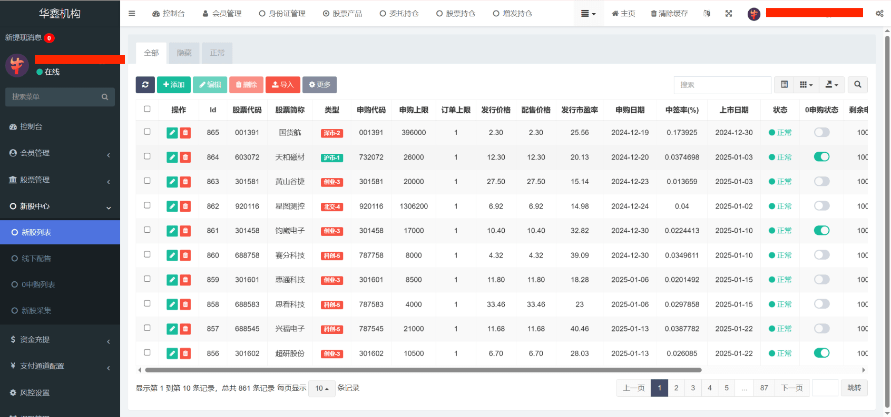The image size is (891, 417).
Task: Enable 0申购状态 switch for 国货航 row
Action: [821, 133]
